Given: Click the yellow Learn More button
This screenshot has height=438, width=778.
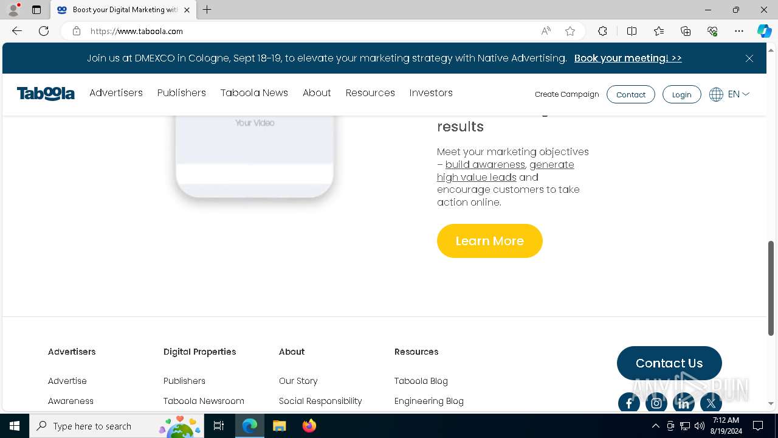Looking at the screenshot, I should [x=489, y=241].
